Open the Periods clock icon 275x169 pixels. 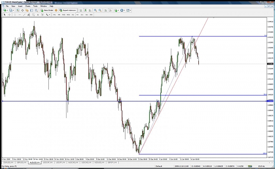122,11
